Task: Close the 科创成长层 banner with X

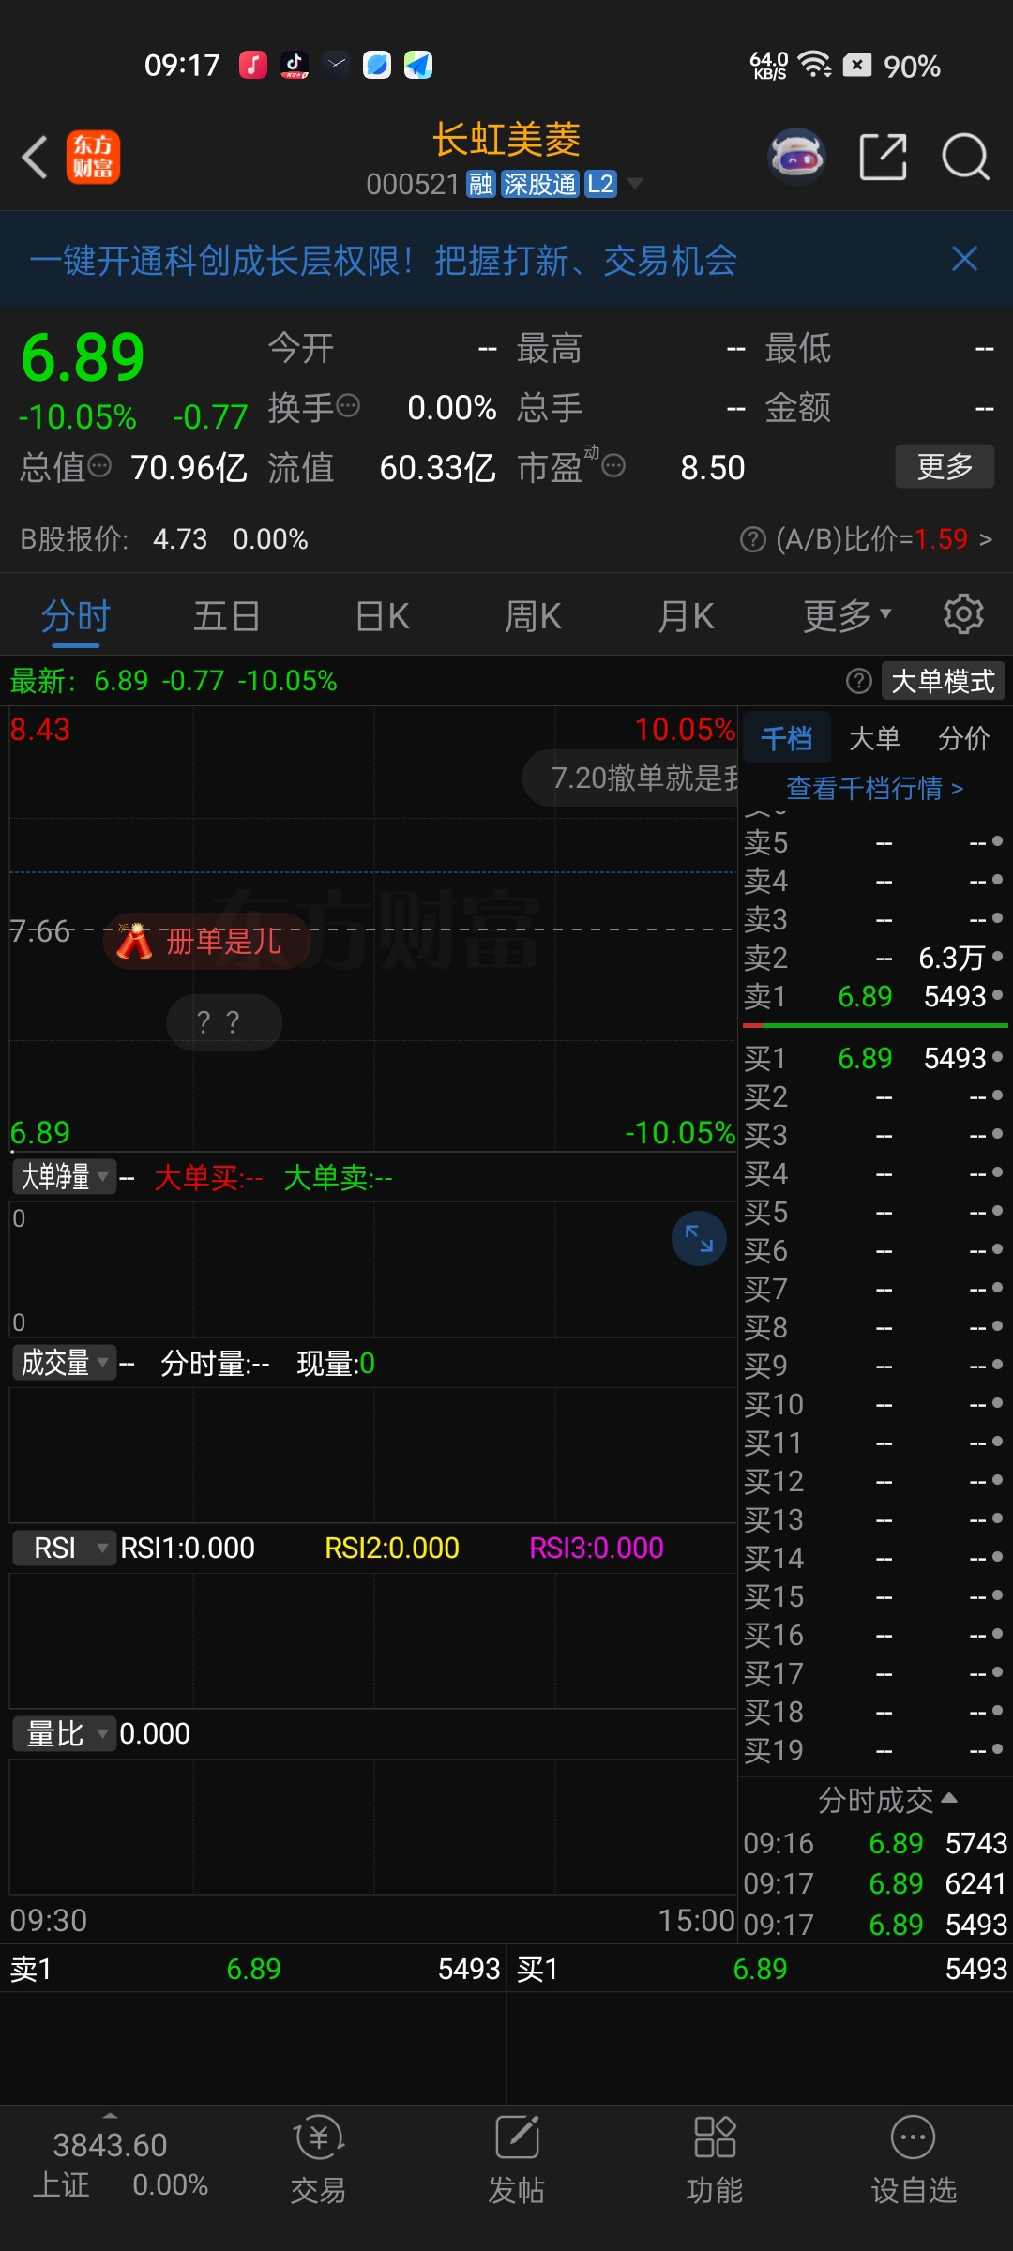Action: coord(964,259)
